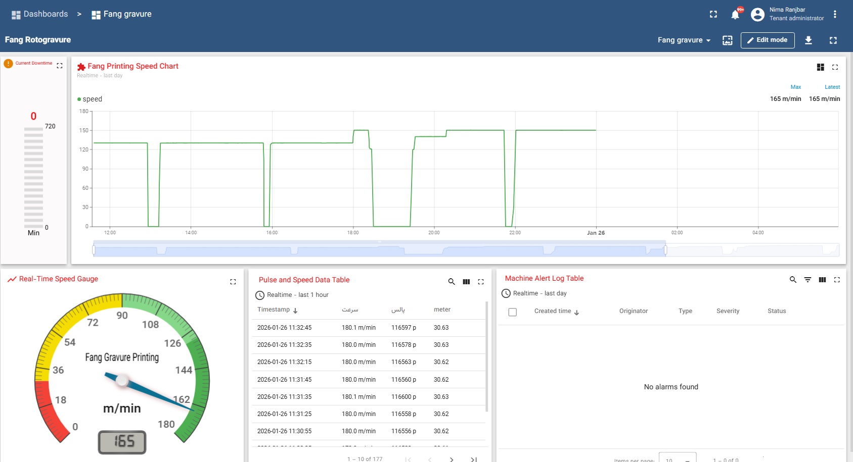Show column options for Machine Alert Log Table
853x462 pixels.
pos(822,280)
